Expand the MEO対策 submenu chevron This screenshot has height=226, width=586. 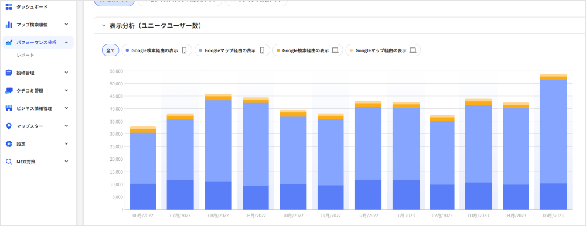click(x=66, y=162)
